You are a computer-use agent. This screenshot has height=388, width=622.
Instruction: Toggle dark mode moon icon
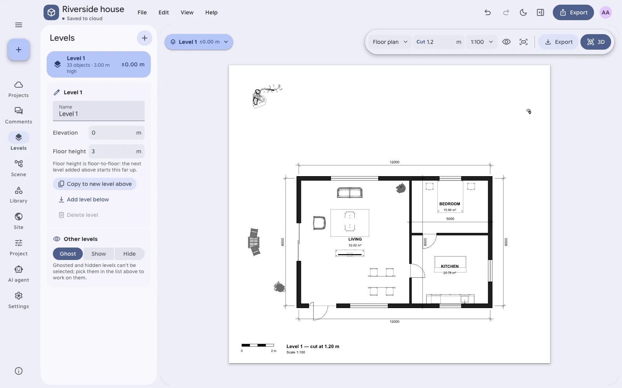[x=523, y=12]
